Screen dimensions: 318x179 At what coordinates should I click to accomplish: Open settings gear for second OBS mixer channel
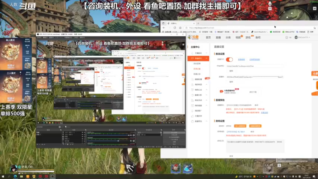pos(134,141)
